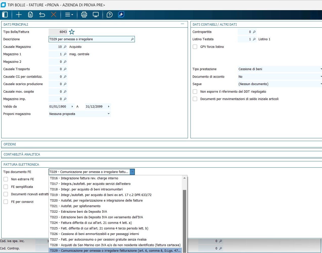This screenshot has height=253, width=322.
Task: Mark favorite with star next to 6043
Action: (x=72, y=32)
